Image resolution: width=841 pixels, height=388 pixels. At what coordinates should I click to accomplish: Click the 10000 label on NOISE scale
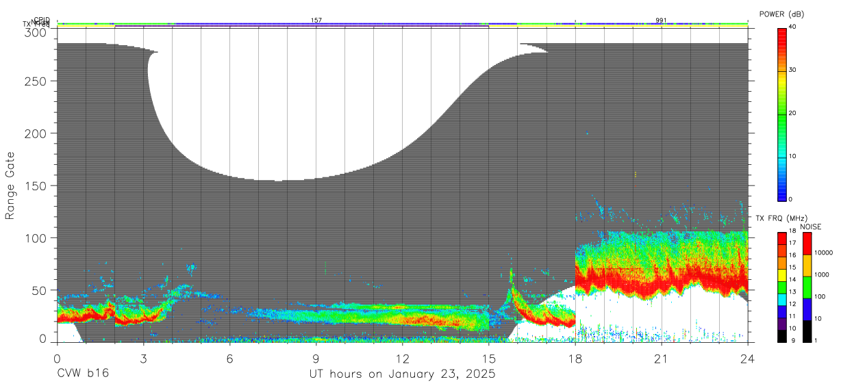pyautogui.click(x=825, y=253)
